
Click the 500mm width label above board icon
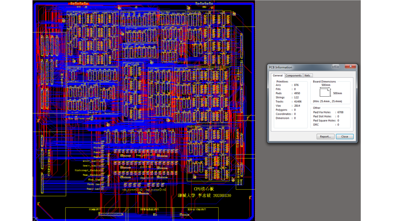326,85
